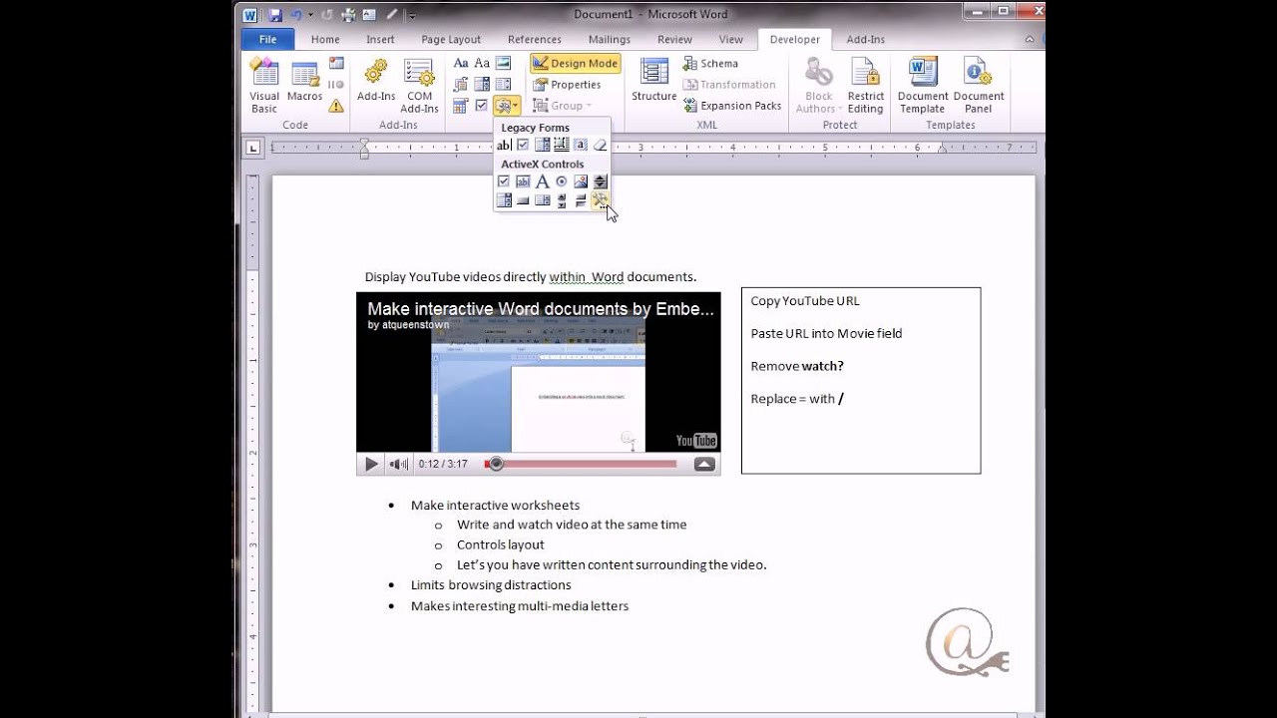The width and height of the screenshot is (1277, 718).
Task: Insert ActiveX Command Button control
Action: [523, 199]
